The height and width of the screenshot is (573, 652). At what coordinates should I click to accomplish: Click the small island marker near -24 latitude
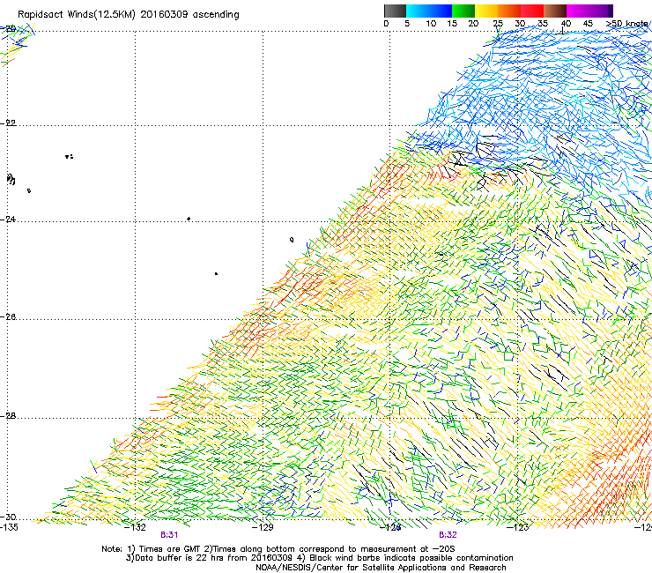189,219
